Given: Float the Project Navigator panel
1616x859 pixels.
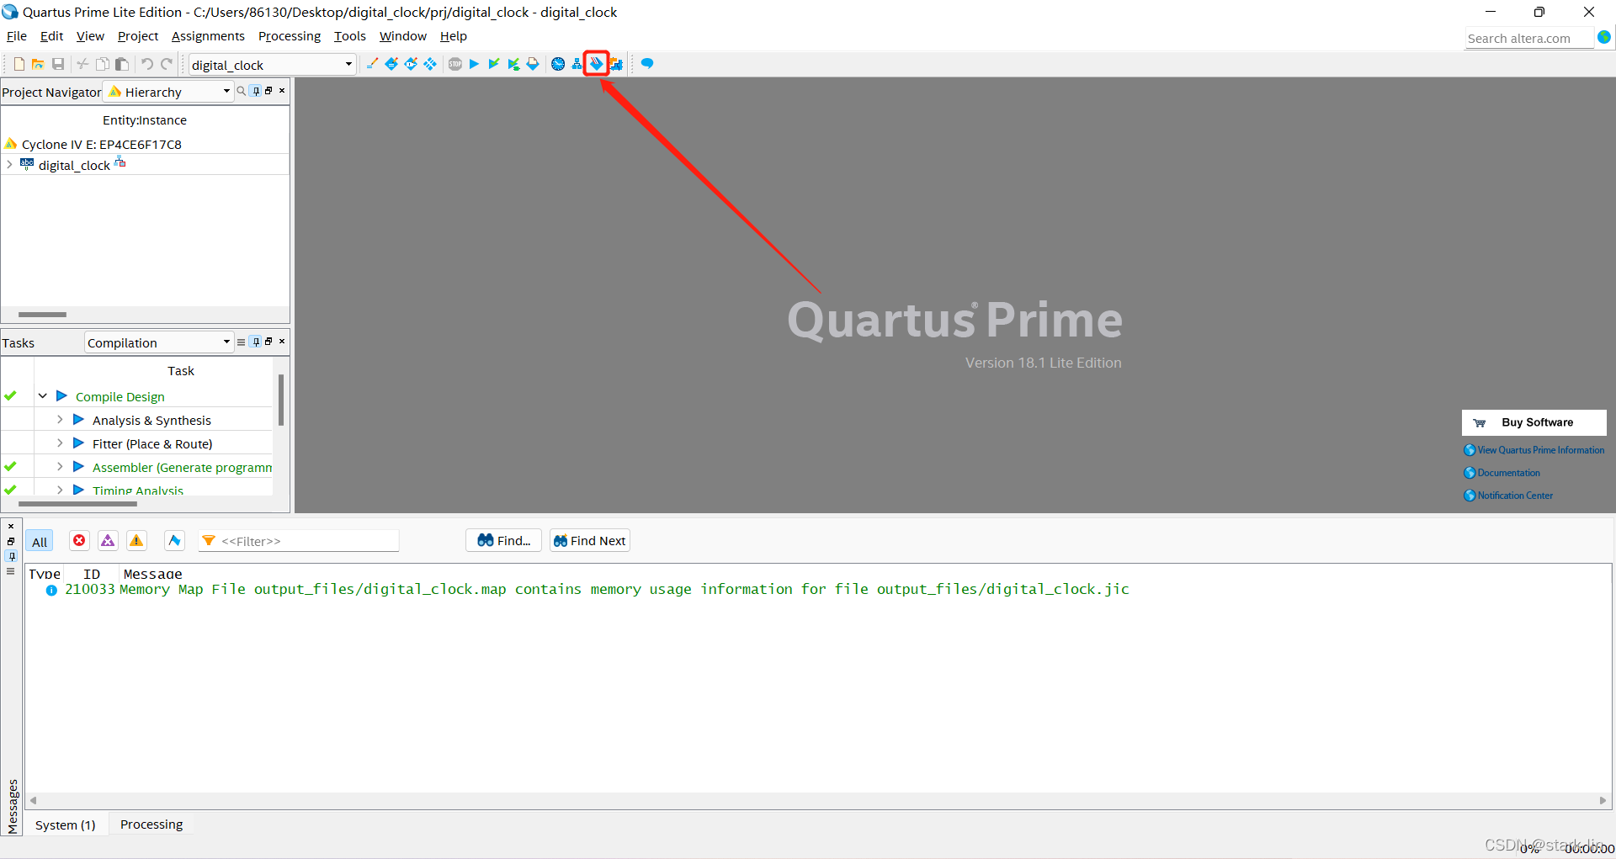Looking at the screenshot, I should pyautogui.click(x=268, y=91).
